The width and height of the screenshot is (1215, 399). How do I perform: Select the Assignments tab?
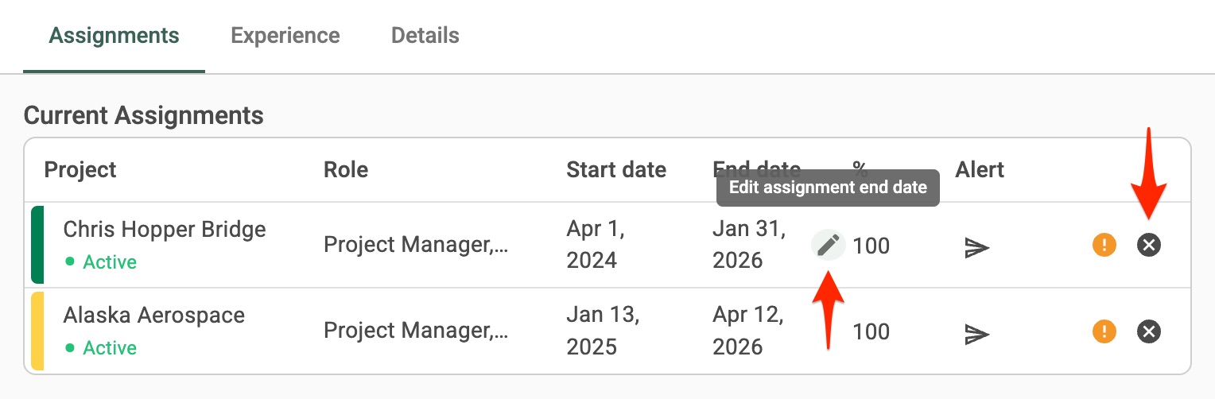coord(114,36)
